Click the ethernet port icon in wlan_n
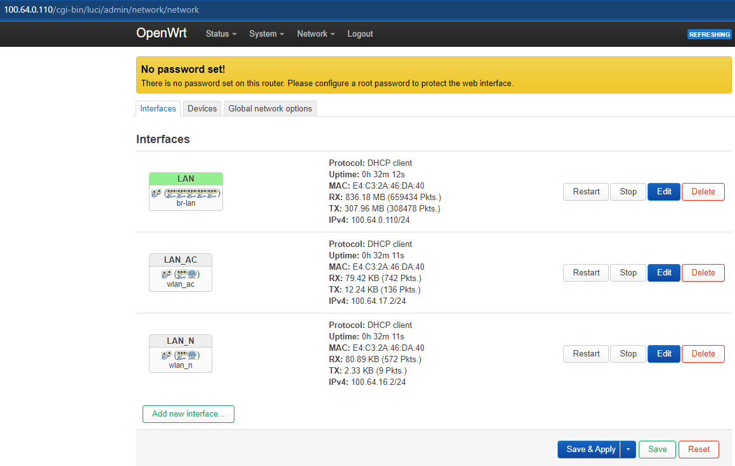This screenshot has width=735, height=466. [x=181, y=355]
